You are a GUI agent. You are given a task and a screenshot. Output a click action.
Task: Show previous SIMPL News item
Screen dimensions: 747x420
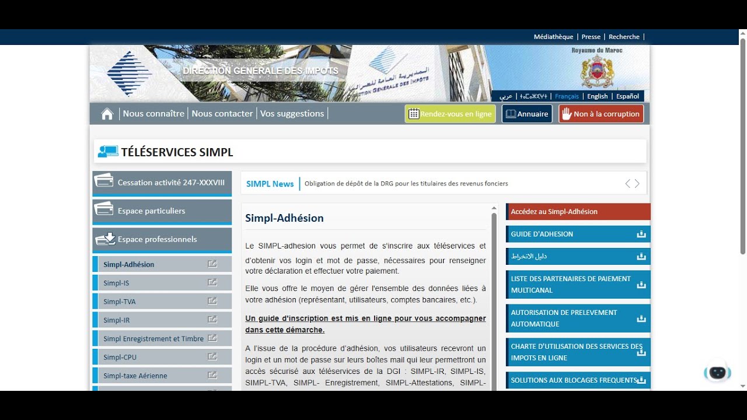click(628, 184)
